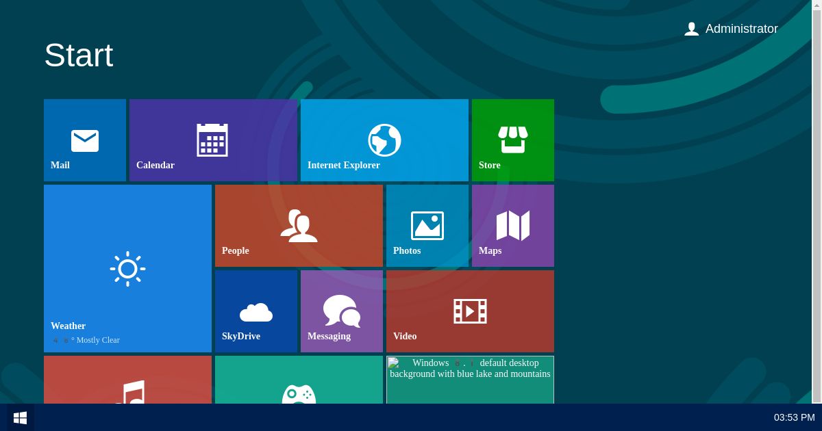Launch the Video app tile
This screenshot has height=431, width=822.
coord(470,311)
